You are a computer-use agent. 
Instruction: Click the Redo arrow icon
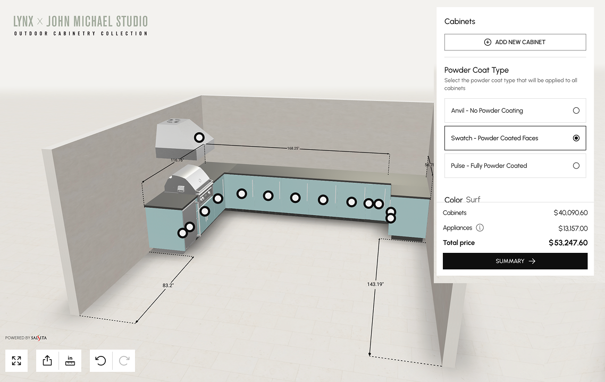tap(124, 361)
